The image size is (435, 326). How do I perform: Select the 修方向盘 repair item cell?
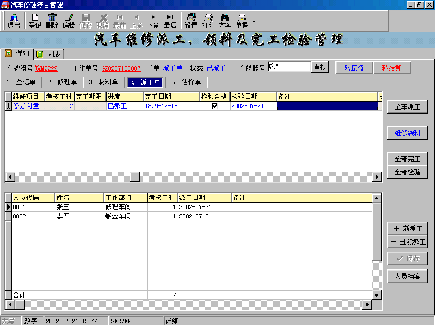point(28,106)
